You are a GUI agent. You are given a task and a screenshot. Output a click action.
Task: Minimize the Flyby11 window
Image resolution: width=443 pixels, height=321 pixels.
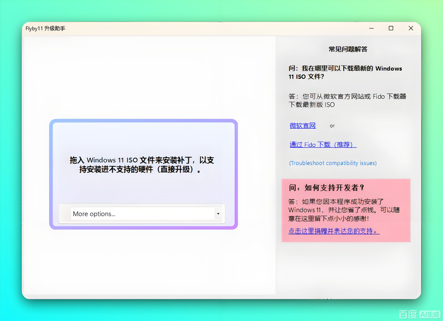(x=371, y=28)
